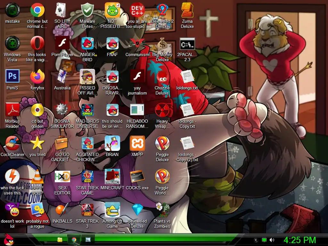Open the FNAF Angry Birds icon
This screenshot has width=328, height=246.
112,43
